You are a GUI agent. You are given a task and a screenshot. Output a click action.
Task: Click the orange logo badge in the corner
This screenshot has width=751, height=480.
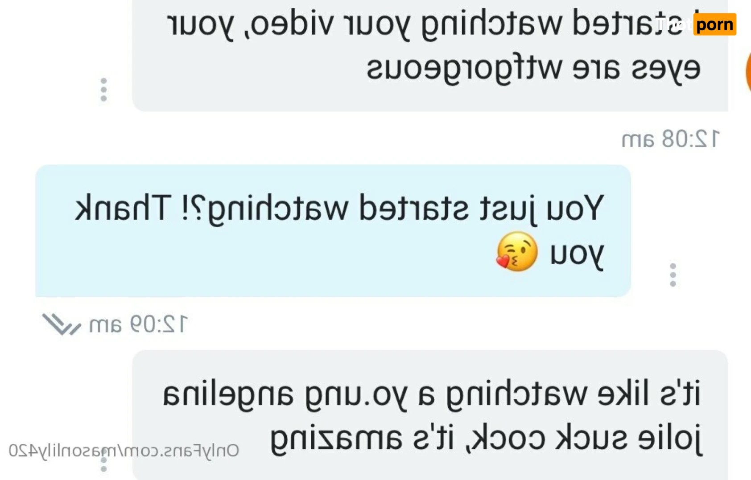click(x=714, y=24)
